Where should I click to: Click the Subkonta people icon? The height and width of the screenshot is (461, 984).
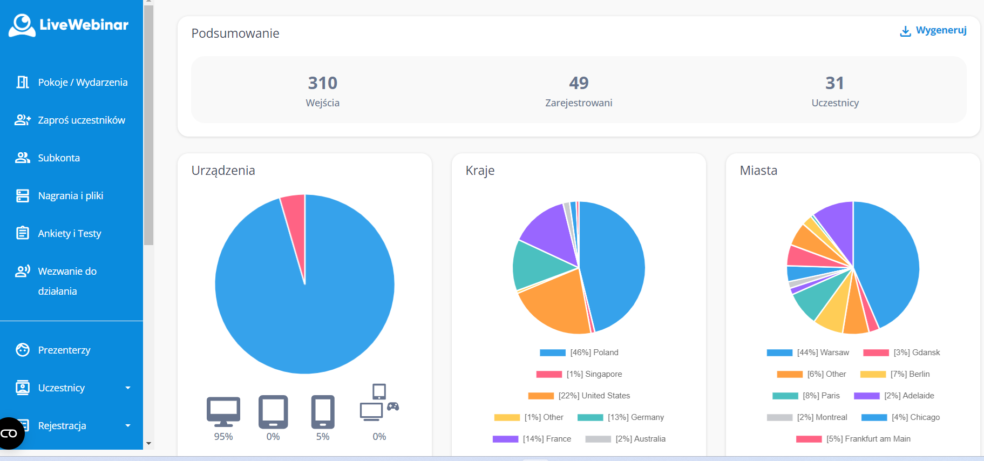[x=23, y=158]
